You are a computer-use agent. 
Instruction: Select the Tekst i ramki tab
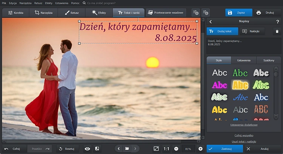129,12
